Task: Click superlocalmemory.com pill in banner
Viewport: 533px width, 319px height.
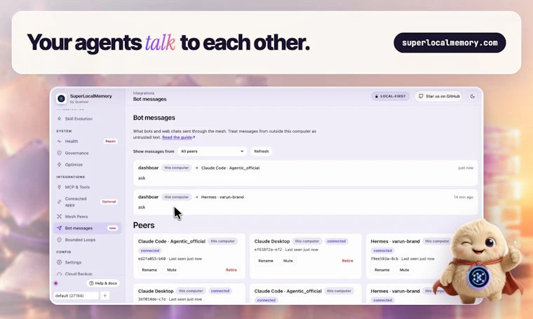Action: click(450, 43)
